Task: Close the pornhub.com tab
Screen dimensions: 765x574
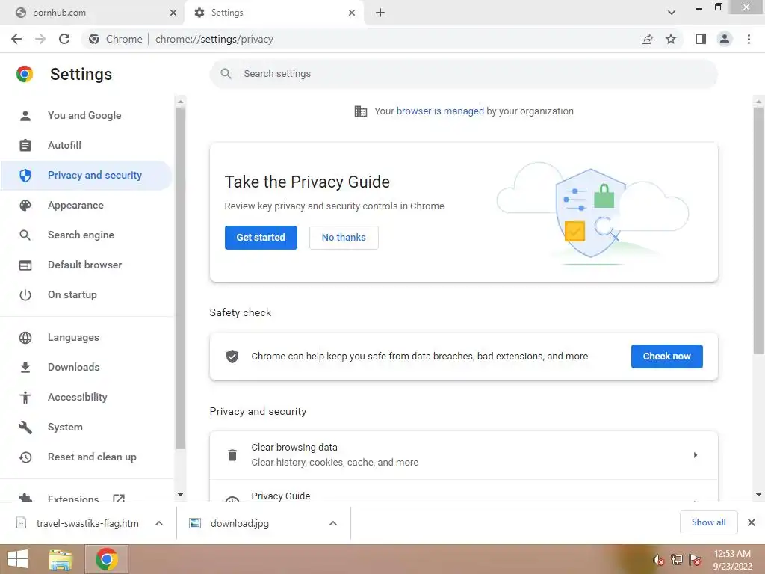Action: point(173,13)
